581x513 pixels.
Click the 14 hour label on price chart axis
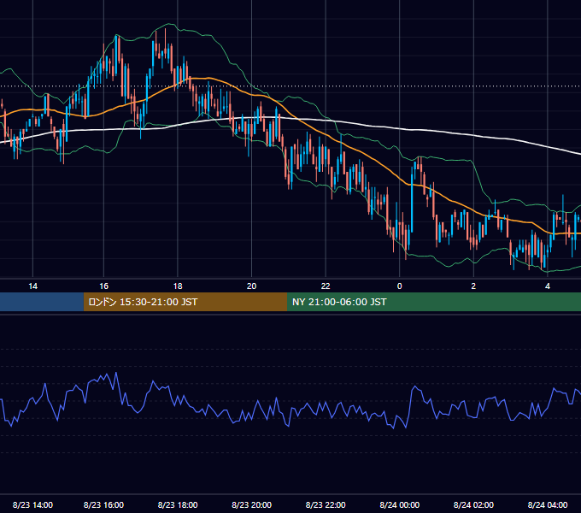[x=33, y=286]
